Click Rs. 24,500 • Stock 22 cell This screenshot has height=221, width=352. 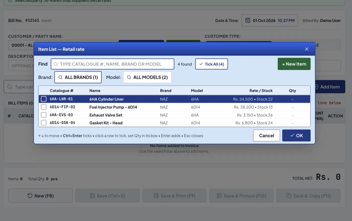(253, 99)
